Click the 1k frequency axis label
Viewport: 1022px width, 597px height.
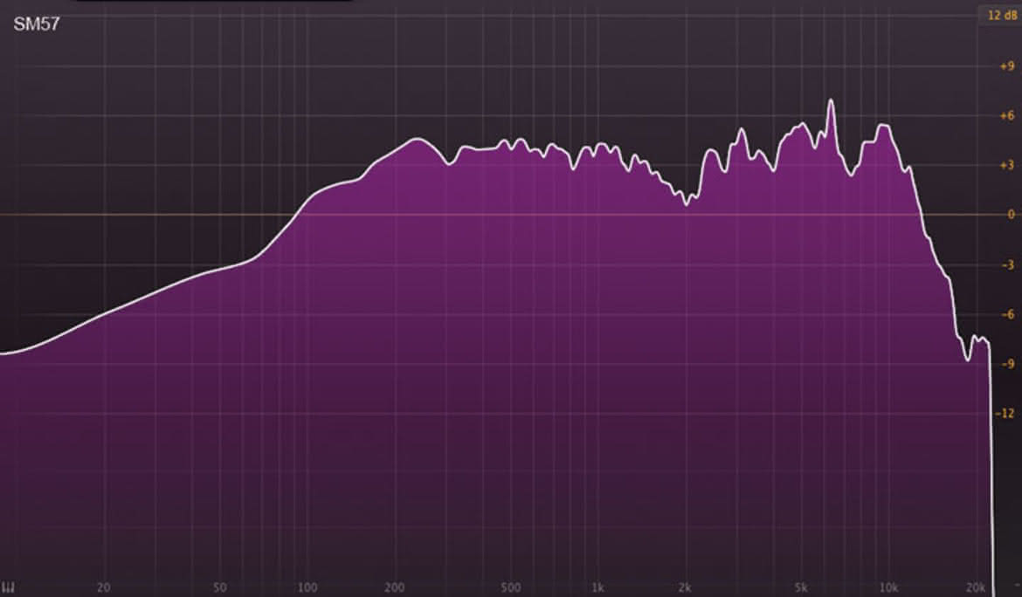597,588
